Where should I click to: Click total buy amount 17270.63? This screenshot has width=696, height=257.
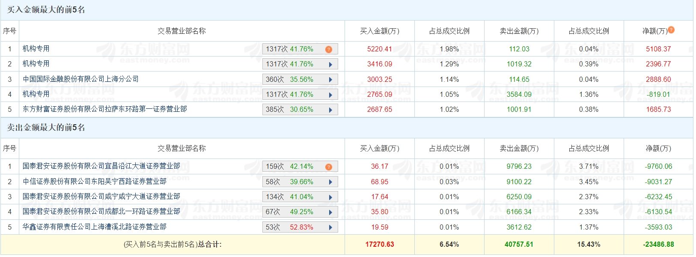(379, 245)
